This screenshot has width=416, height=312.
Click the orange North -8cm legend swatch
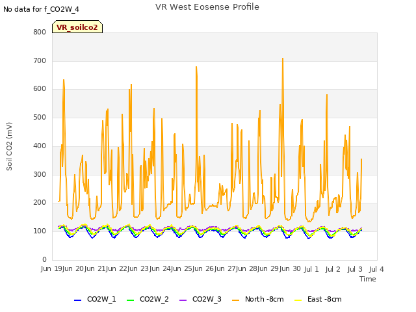point(235,300)
